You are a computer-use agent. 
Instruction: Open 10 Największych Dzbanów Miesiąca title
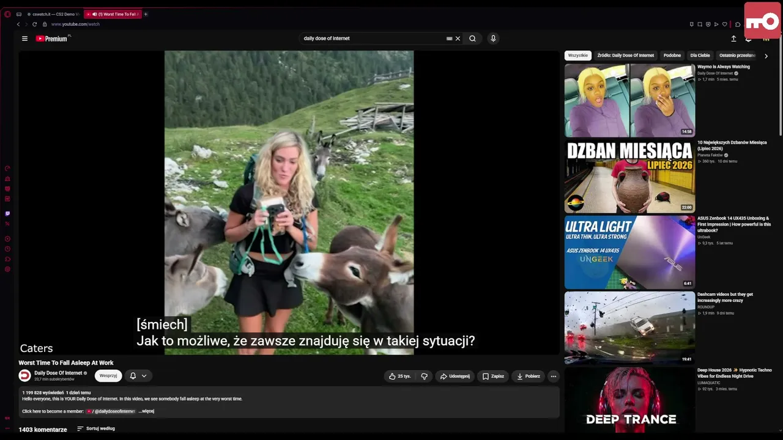732,145
